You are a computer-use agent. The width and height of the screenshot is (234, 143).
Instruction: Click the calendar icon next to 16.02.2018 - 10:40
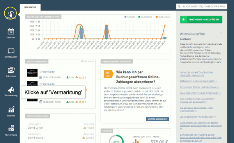click(x=41, y=102)
